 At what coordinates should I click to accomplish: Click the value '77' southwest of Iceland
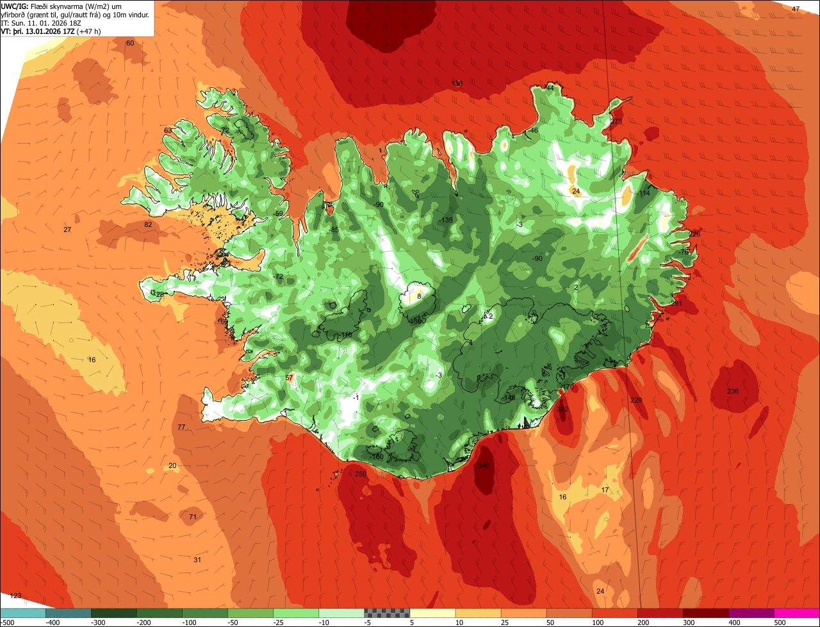tap(181, 427)
